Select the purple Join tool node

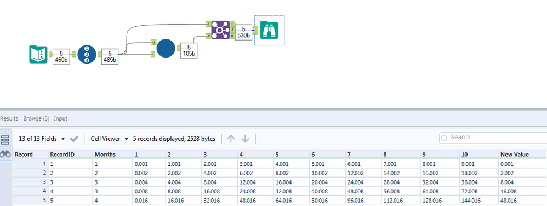[x=220, y=30]
